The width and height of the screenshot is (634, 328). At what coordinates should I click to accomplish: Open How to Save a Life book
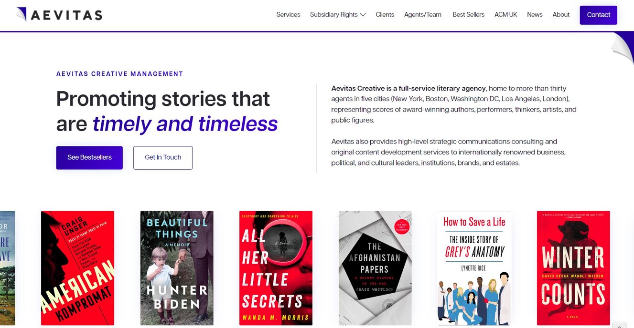pyautogui.click(x=474, y=268)
